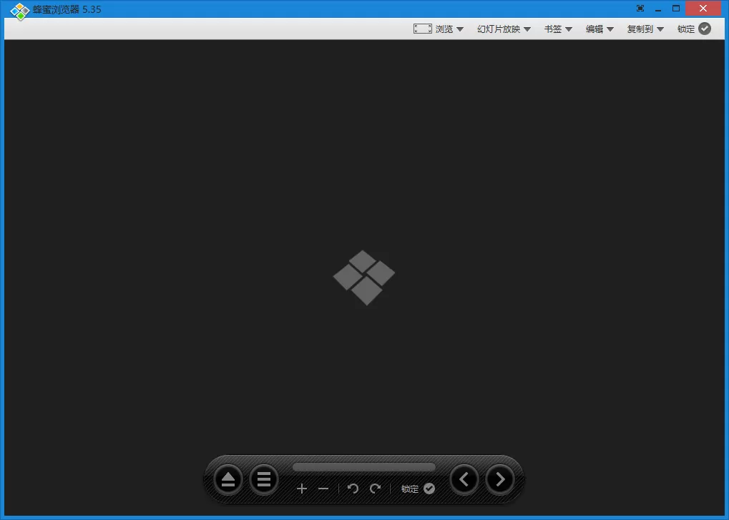Go to the previous image with left arrow

tap(464, 479)
